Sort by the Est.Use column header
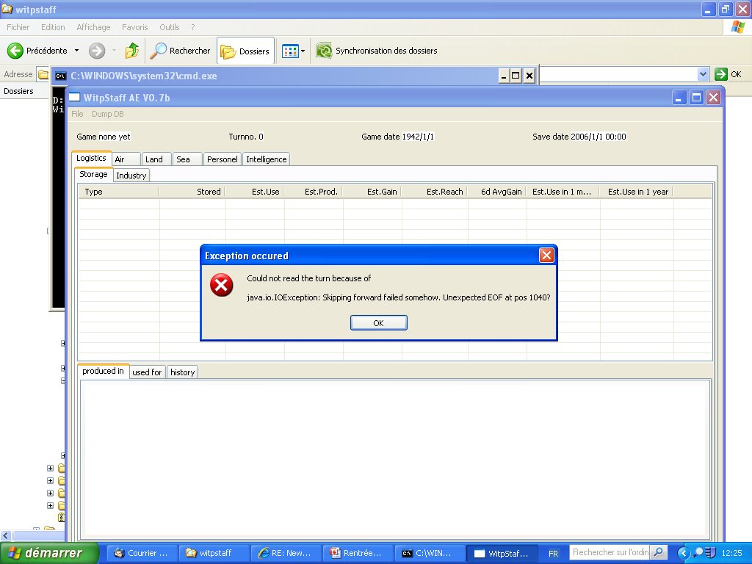This screenshot has height=564, width=752. coord(255,192)
